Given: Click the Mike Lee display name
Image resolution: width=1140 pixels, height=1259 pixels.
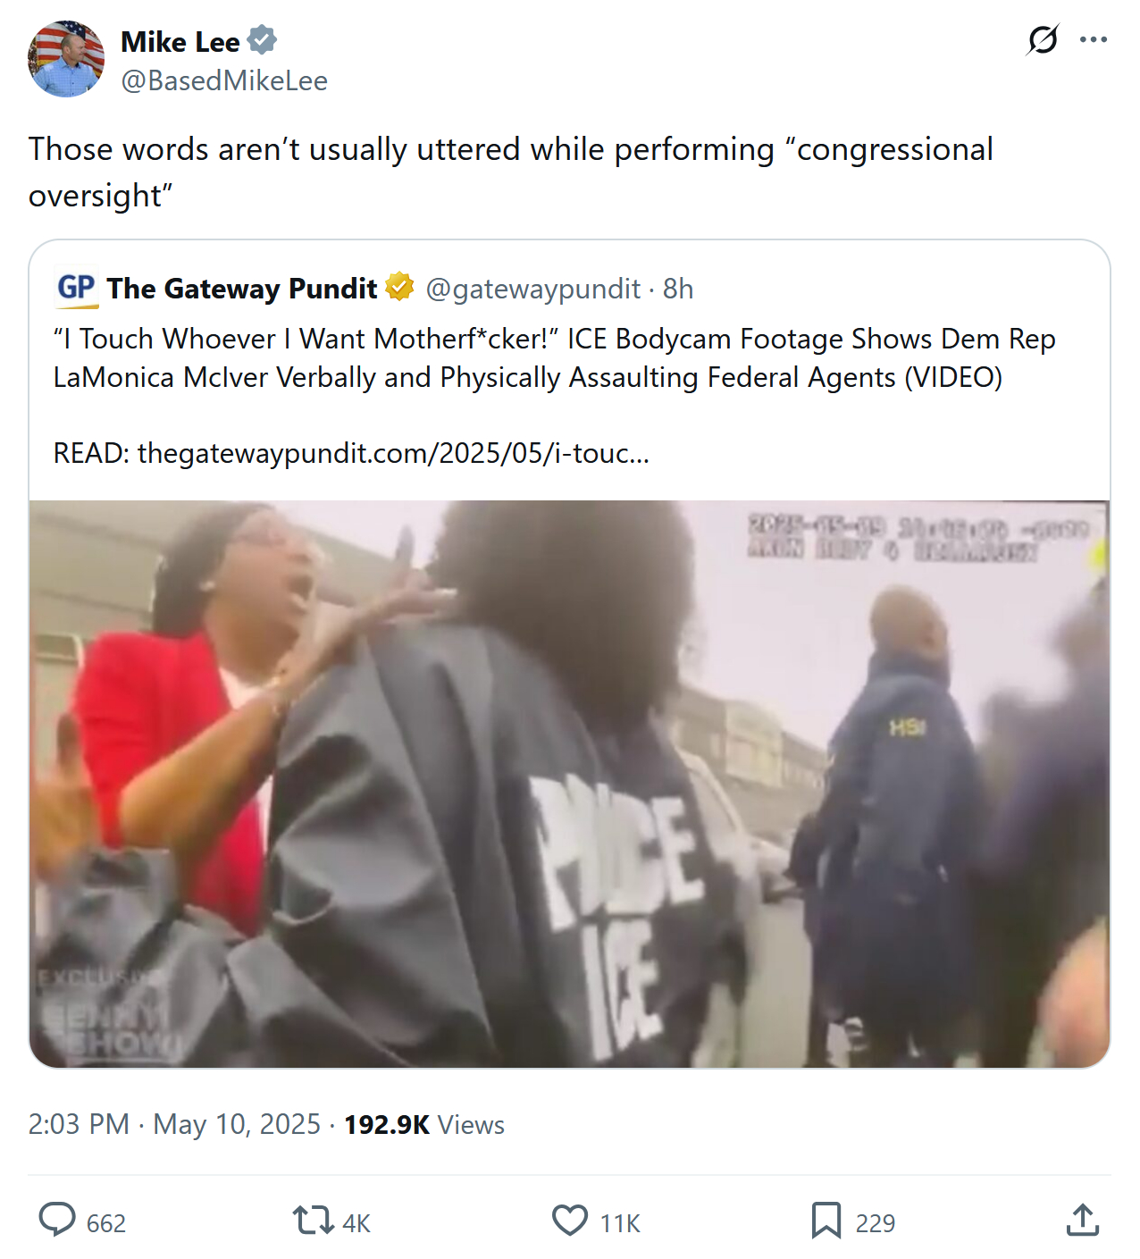Looking at the screenshot, I should 180,41.
